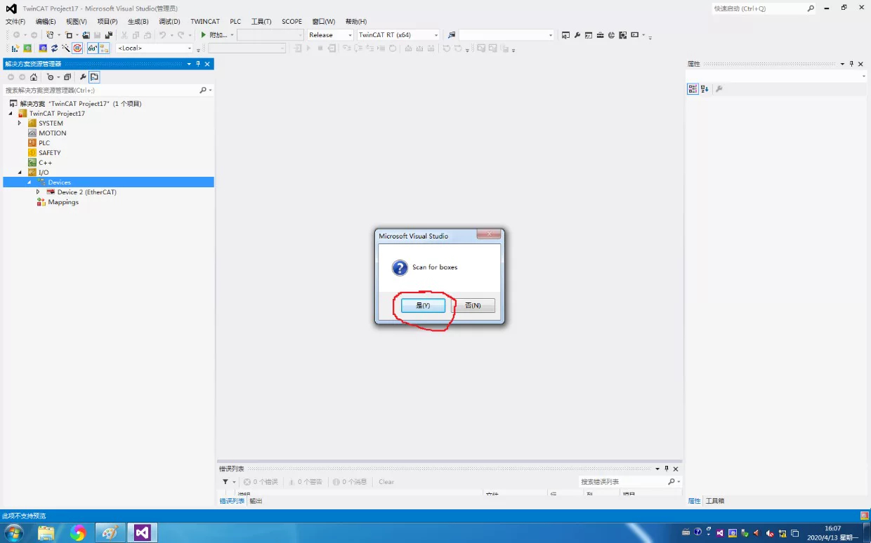This screenshot has width=871, height=543.
Task: Click the Scan devices wand icon
Action: [65, 48]
